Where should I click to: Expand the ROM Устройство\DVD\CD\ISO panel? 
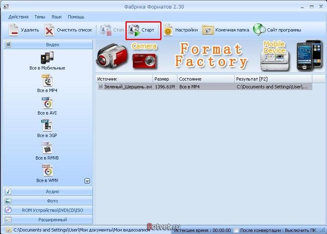48,210
